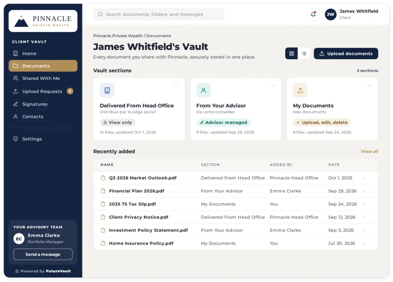This screenshot has width=393, height=282.
Task: Click the Upload, edit, delete badge
Action: (322, 123)
